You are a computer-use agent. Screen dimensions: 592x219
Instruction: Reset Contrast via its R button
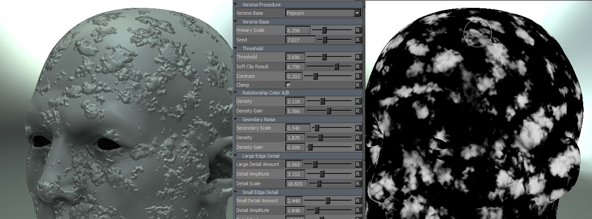point(358,76)
